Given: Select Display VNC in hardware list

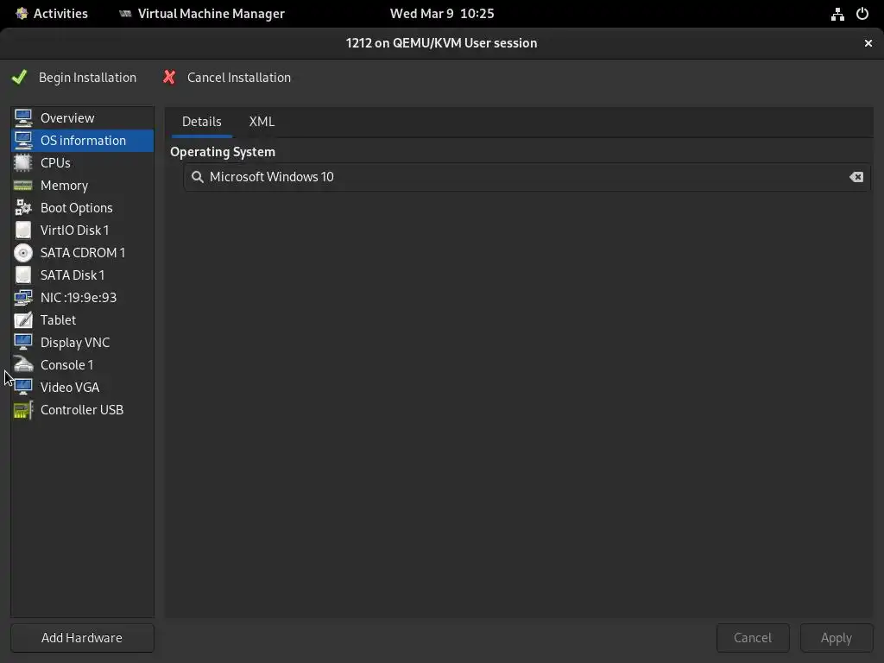Looking at the screenshot, I should pos(75,343).
